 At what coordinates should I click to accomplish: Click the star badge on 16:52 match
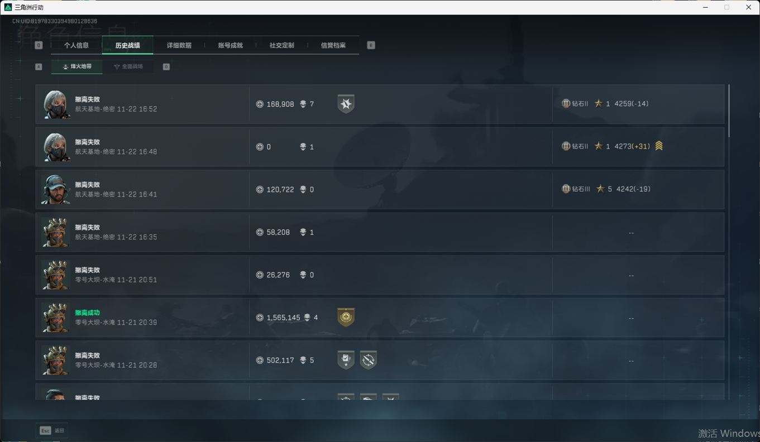[346, 104]
